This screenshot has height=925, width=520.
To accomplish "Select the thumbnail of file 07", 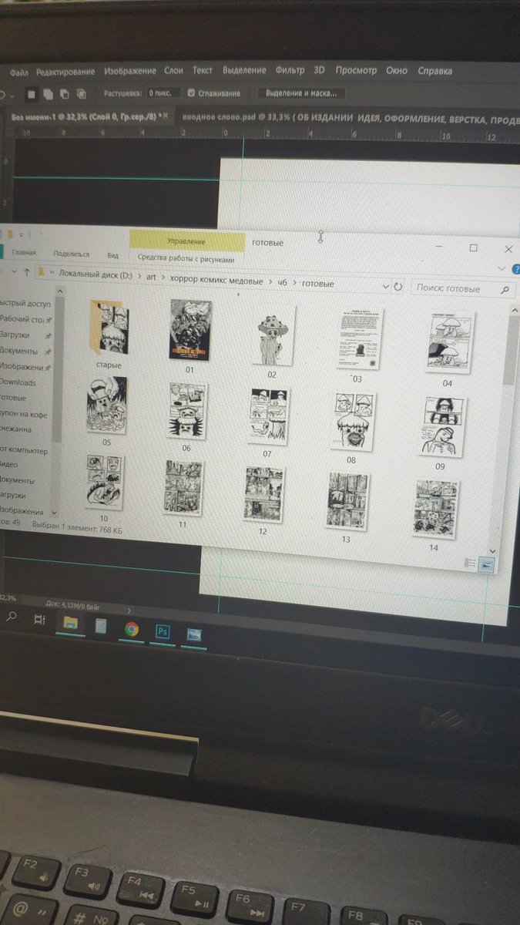I will tap(269, 417).
